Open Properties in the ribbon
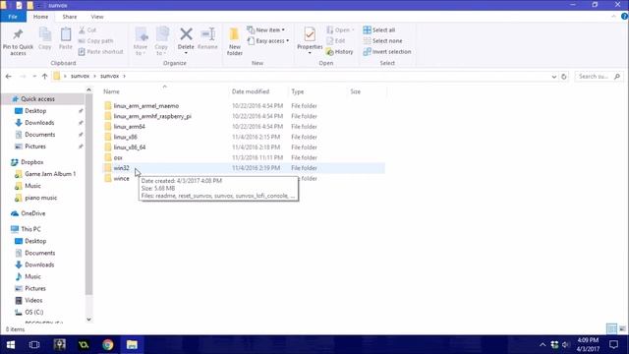The image size is (629, 354). pyautogui.click(x=310, y=39)
